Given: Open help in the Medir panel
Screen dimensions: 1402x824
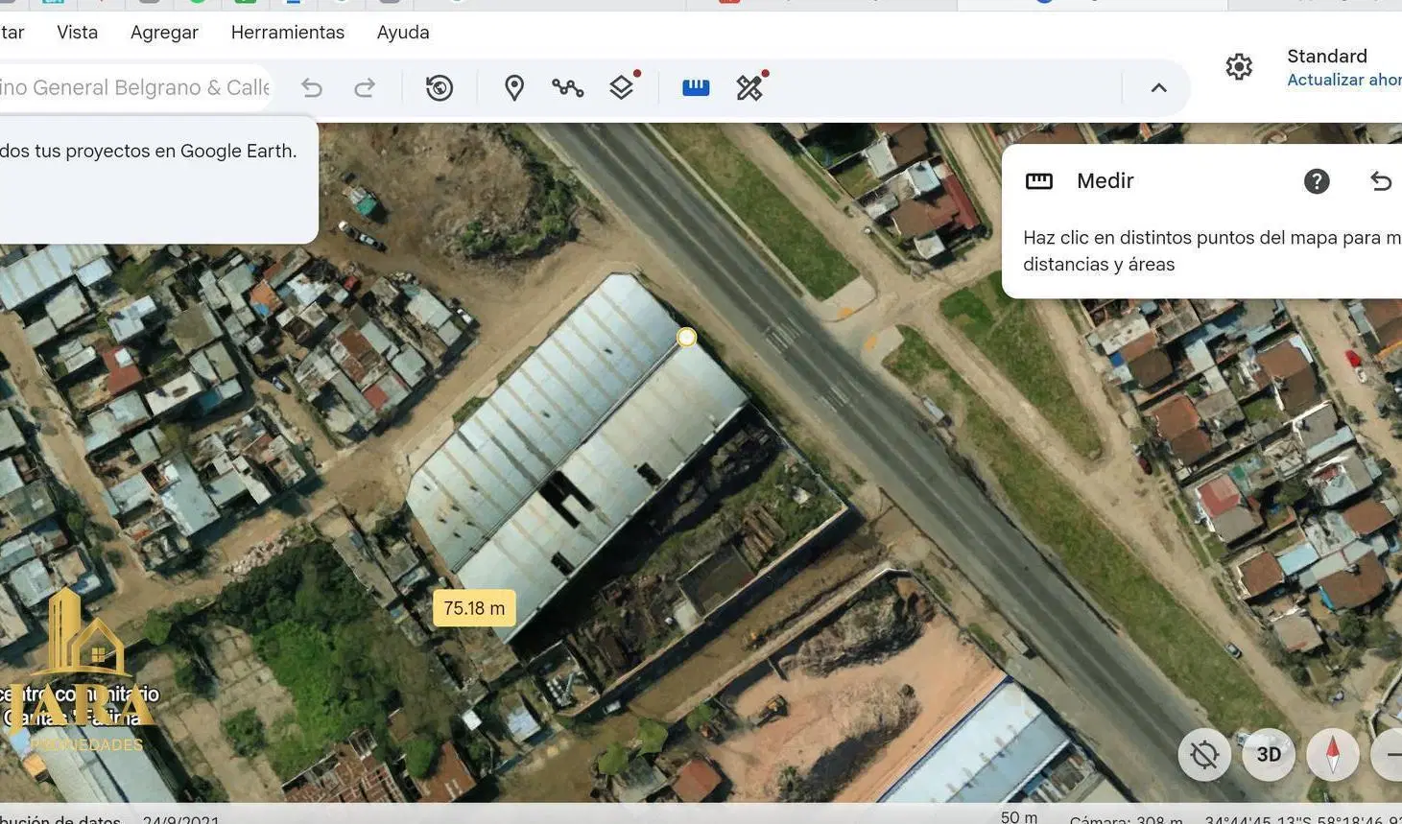Looking at the screenshot, I should [1317, 181].
